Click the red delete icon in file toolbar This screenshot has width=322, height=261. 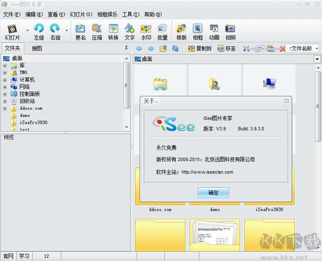pyautogui.click(x=282, y=49)
